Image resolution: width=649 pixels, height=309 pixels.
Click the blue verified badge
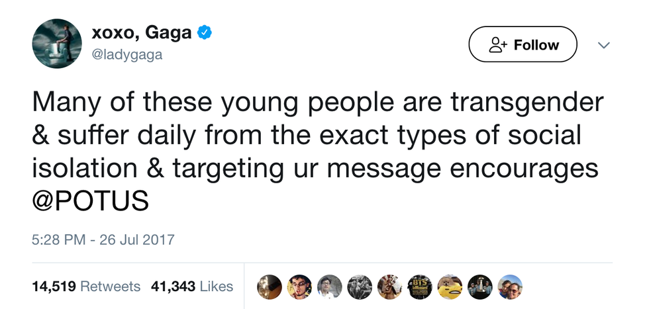205,32
